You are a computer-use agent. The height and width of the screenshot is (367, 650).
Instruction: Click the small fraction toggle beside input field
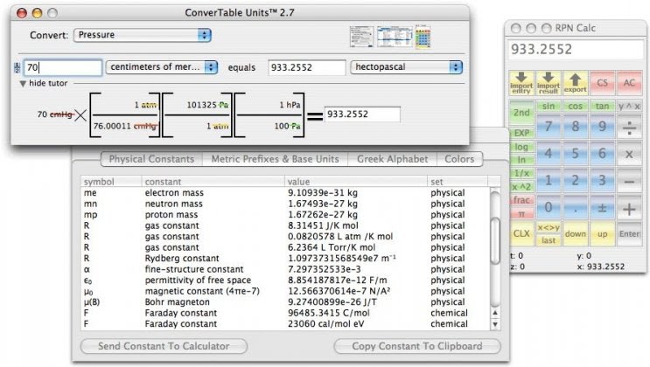click(x=17, y=67)
